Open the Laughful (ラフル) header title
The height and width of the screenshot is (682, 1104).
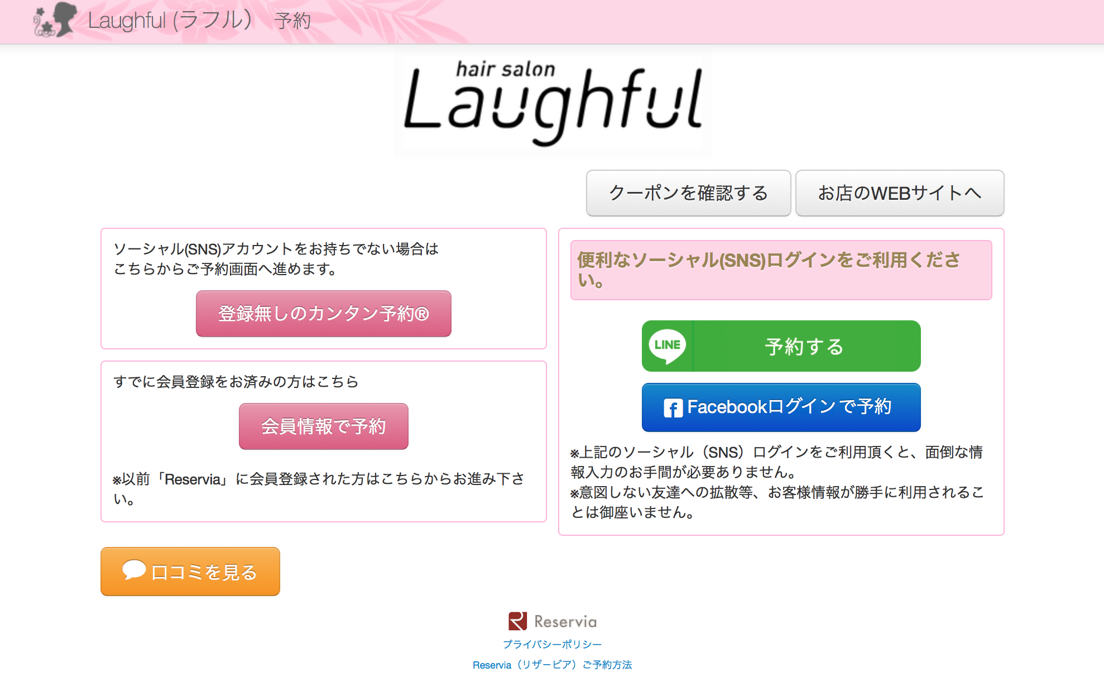[x=170, y=20]
